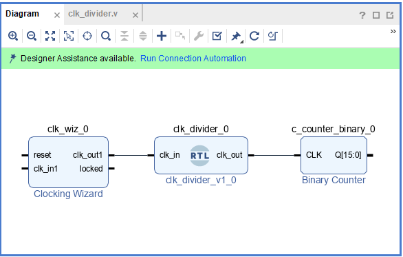
Task: Click the Regenerate Layout circular arrow
Action: 254,36
